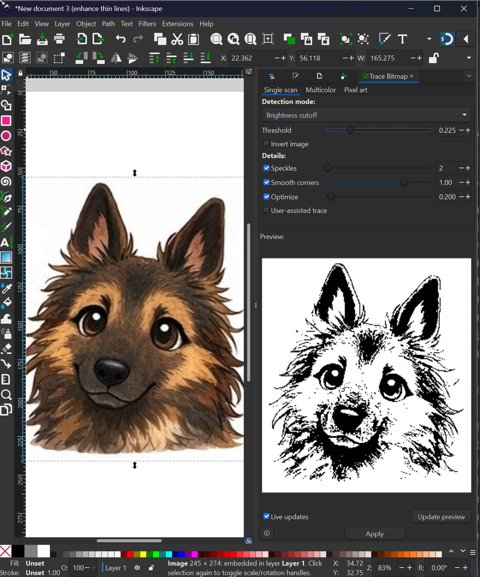Disable the Speckles option
Screen dimensions: 480x577
(266, 168)
